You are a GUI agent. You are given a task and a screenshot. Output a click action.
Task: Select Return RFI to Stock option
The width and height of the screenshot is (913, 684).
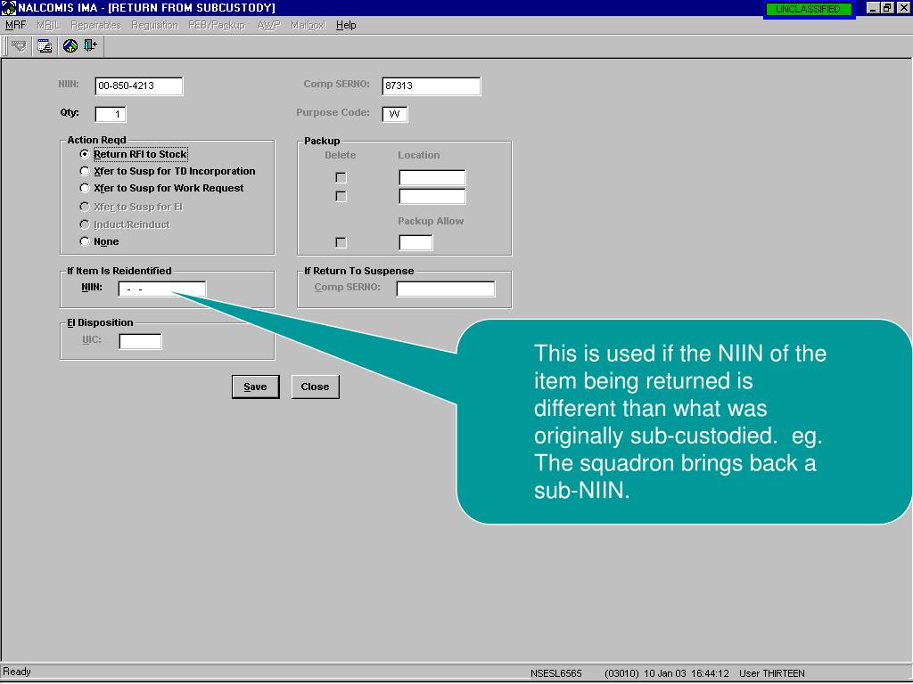86,155
